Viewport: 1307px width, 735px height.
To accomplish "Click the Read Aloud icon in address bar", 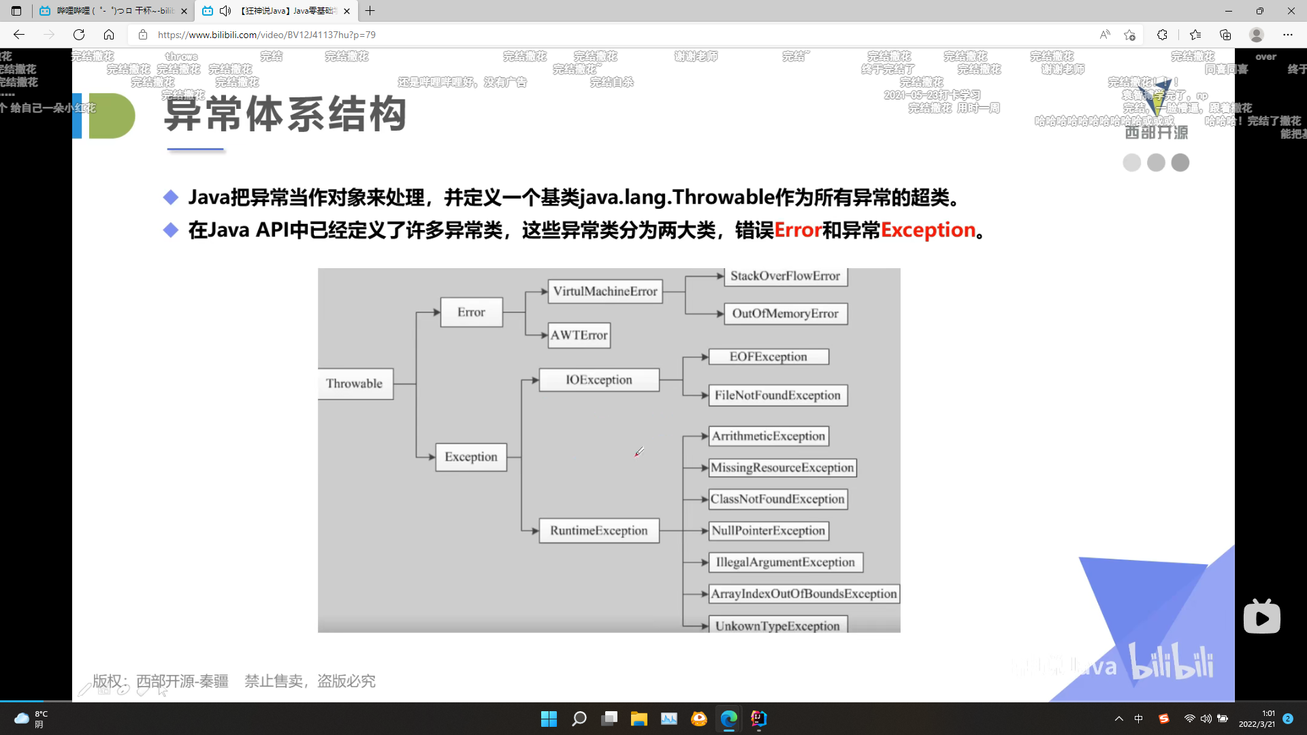I will coord(1104,35).
